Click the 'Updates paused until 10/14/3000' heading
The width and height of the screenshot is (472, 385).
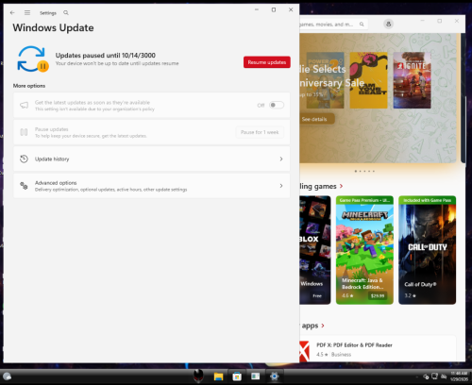[106, 56]
